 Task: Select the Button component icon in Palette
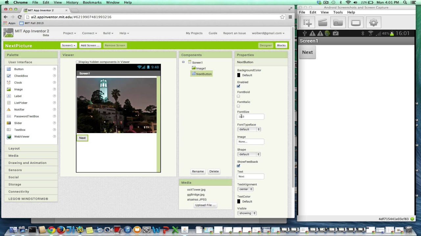[9, 69]
